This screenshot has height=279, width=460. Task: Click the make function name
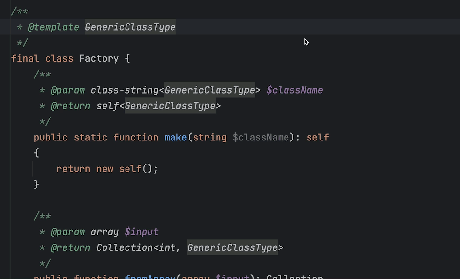coord(175,137)
